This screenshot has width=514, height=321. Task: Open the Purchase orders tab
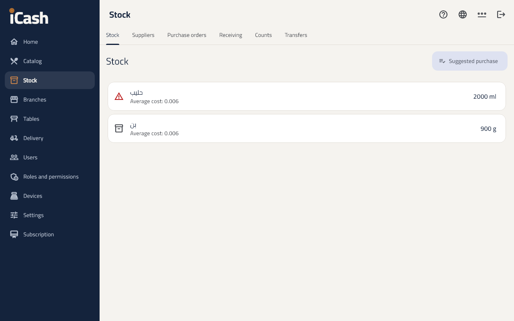point(187,35)
